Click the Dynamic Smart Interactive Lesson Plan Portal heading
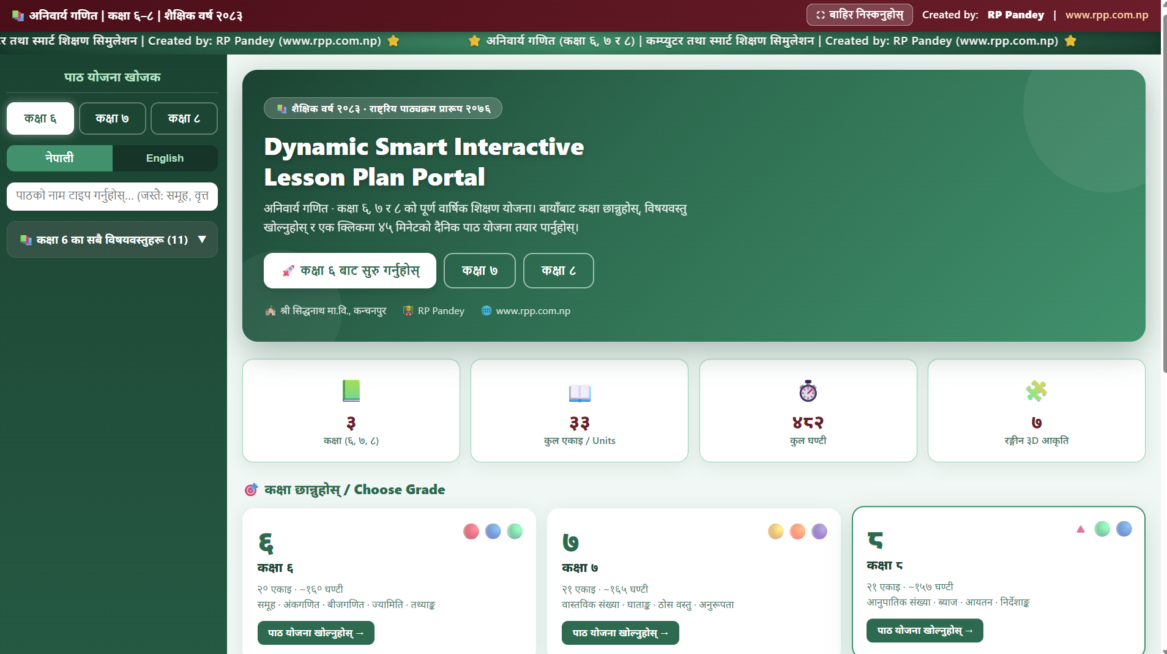The image size is (1167, 654). [424, 162]
